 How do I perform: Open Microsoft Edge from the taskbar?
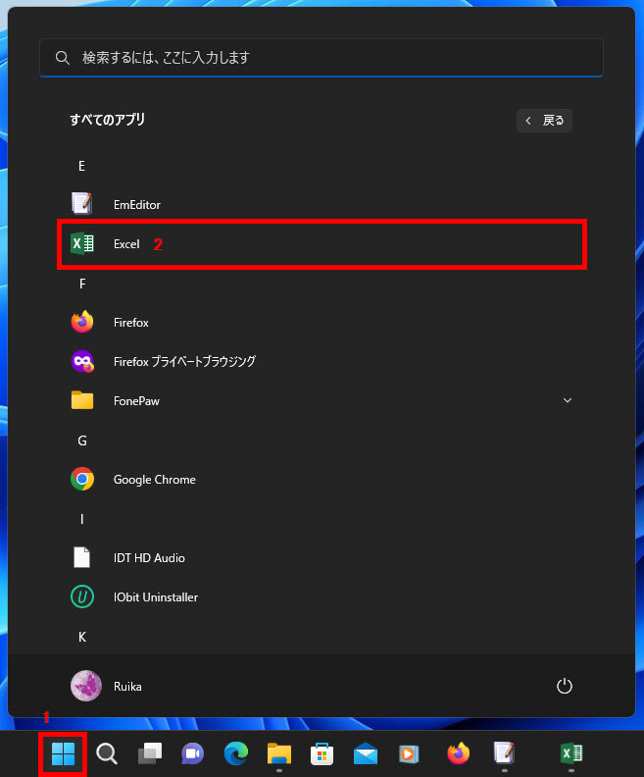tap(235, 753)
